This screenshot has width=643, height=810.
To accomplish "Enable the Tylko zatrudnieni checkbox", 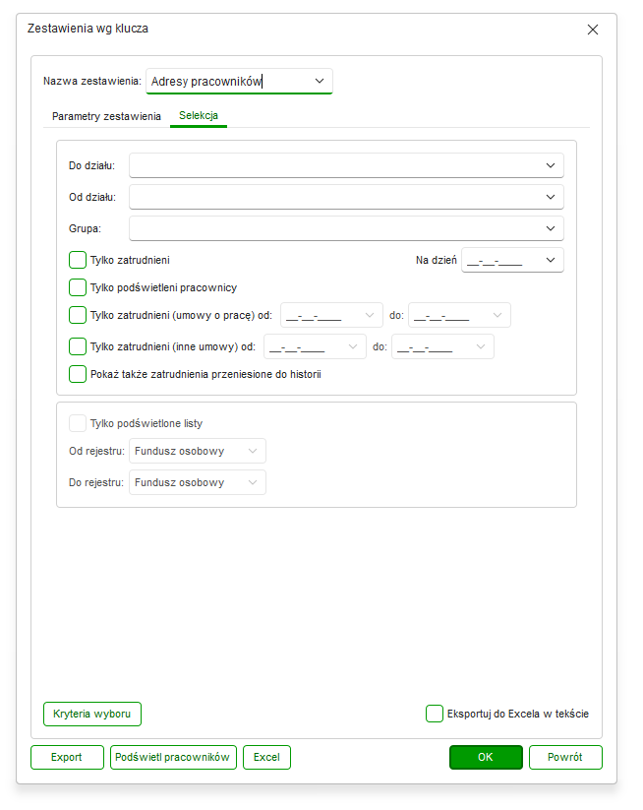I will 78,260.
